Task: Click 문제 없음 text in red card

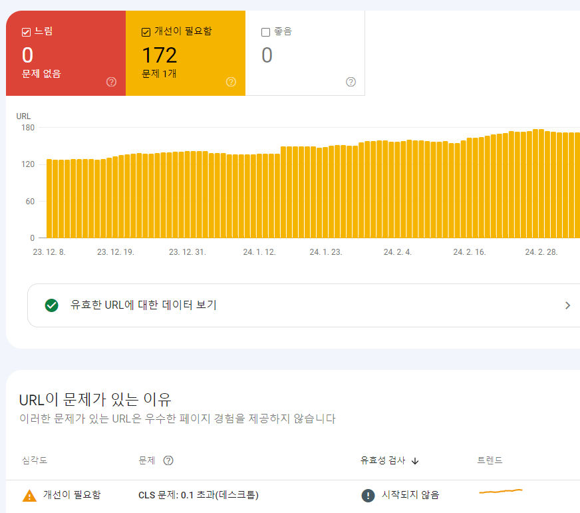Action: pyautogui.click(x=41, y=74)
